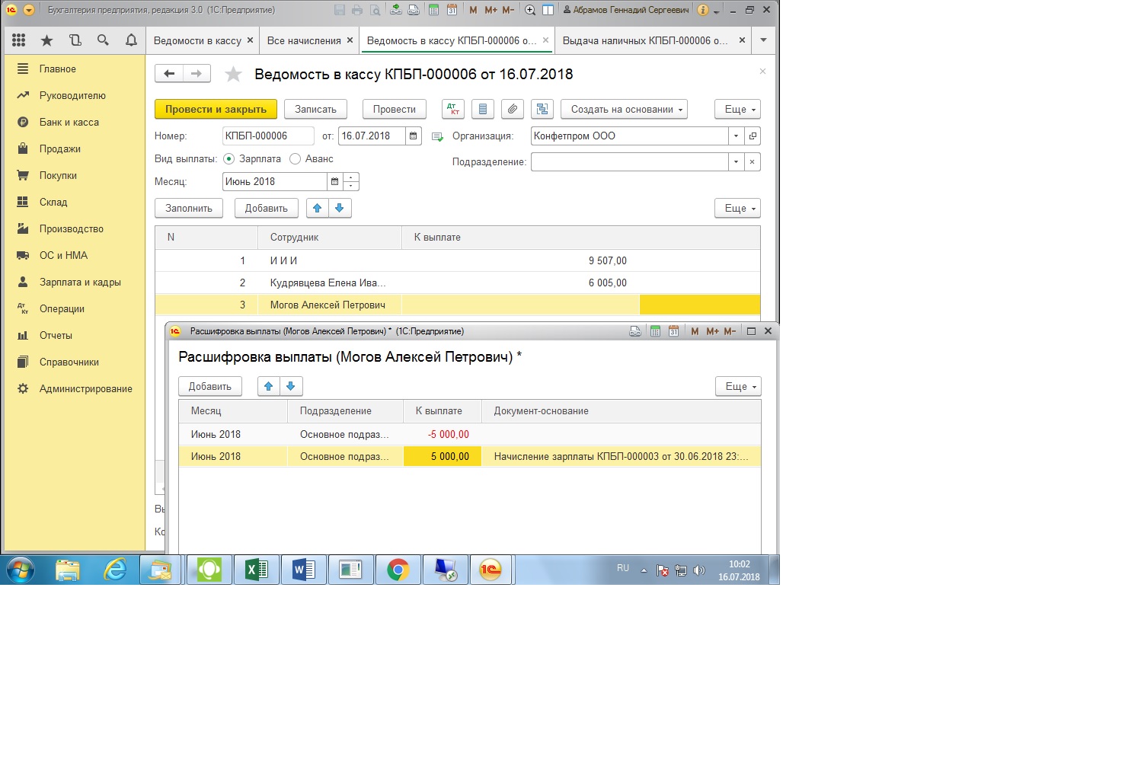
Task: Click the Записать button
Action: tap(315, 109)
